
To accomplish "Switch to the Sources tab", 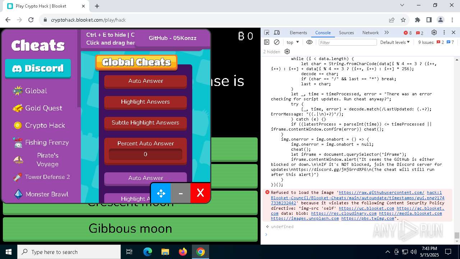I will (x=346, y=32).
